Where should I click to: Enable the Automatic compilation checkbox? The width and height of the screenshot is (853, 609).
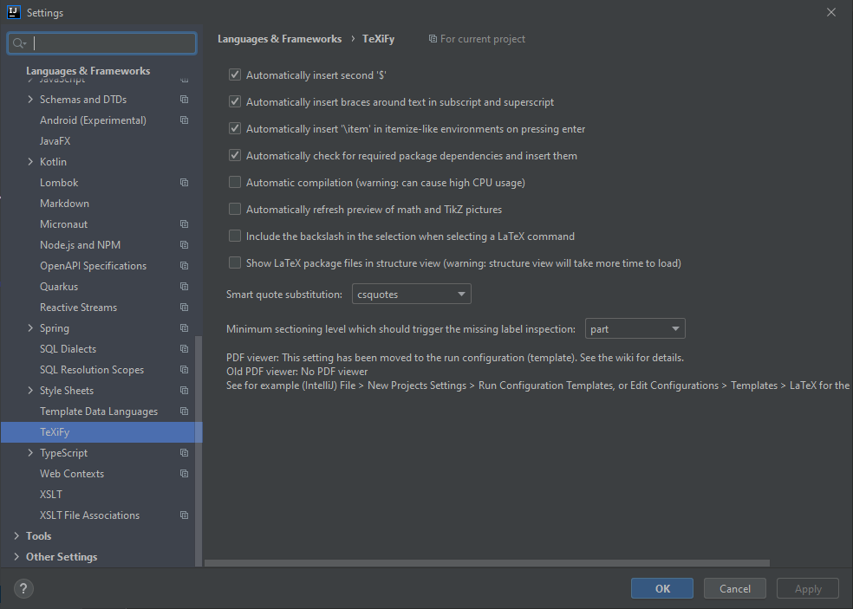(234, 183)
